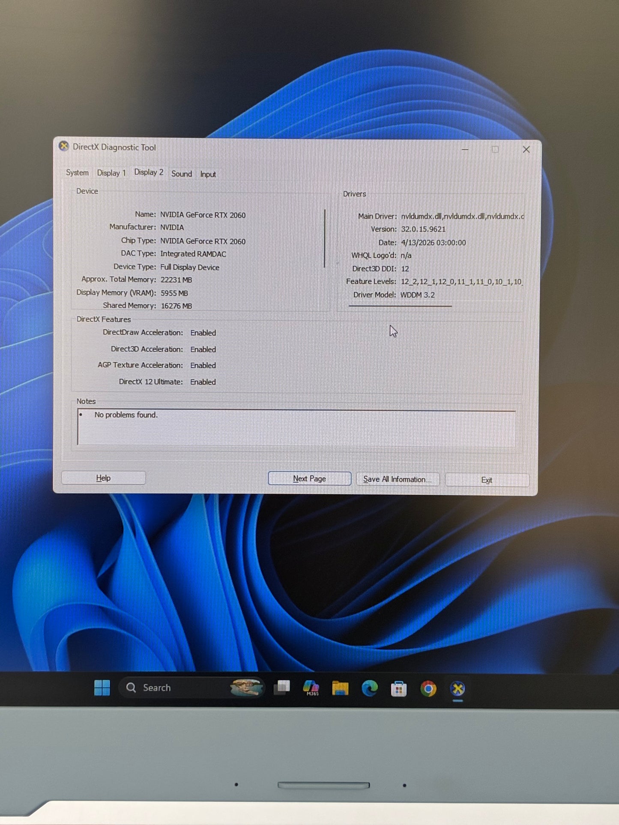The height and width of the screenshot is (825, 619).
Task: Launch Microsoft 365 Copilot from taskbar
Action: pyautogui.click(x=311, y=688)
